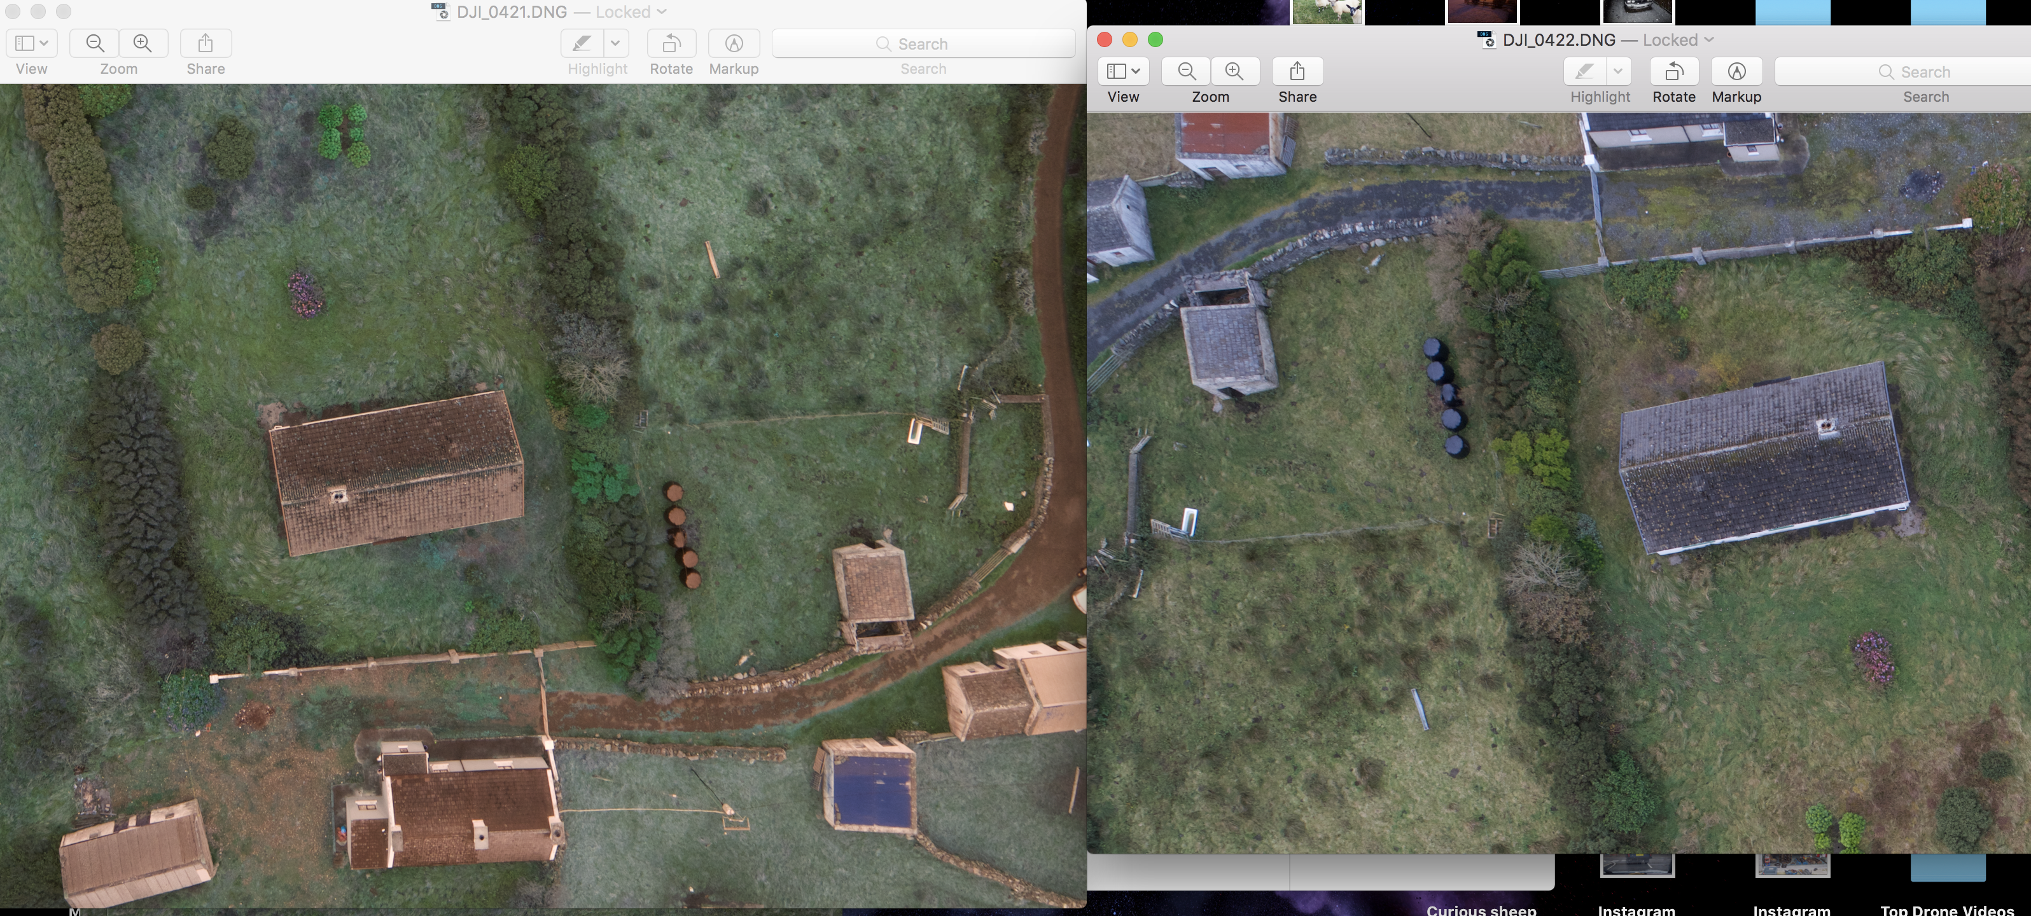Zoom out in the DJI_0421.DNG window
Image resolution: width=2031 pixels, height=916 pixels.
pos(95,43)
